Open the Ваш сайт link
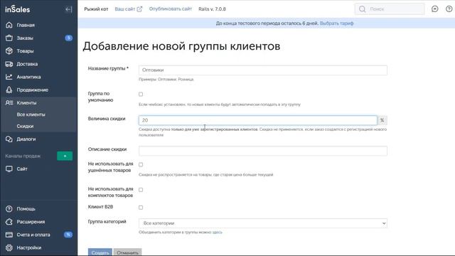 tap(125, 9)
